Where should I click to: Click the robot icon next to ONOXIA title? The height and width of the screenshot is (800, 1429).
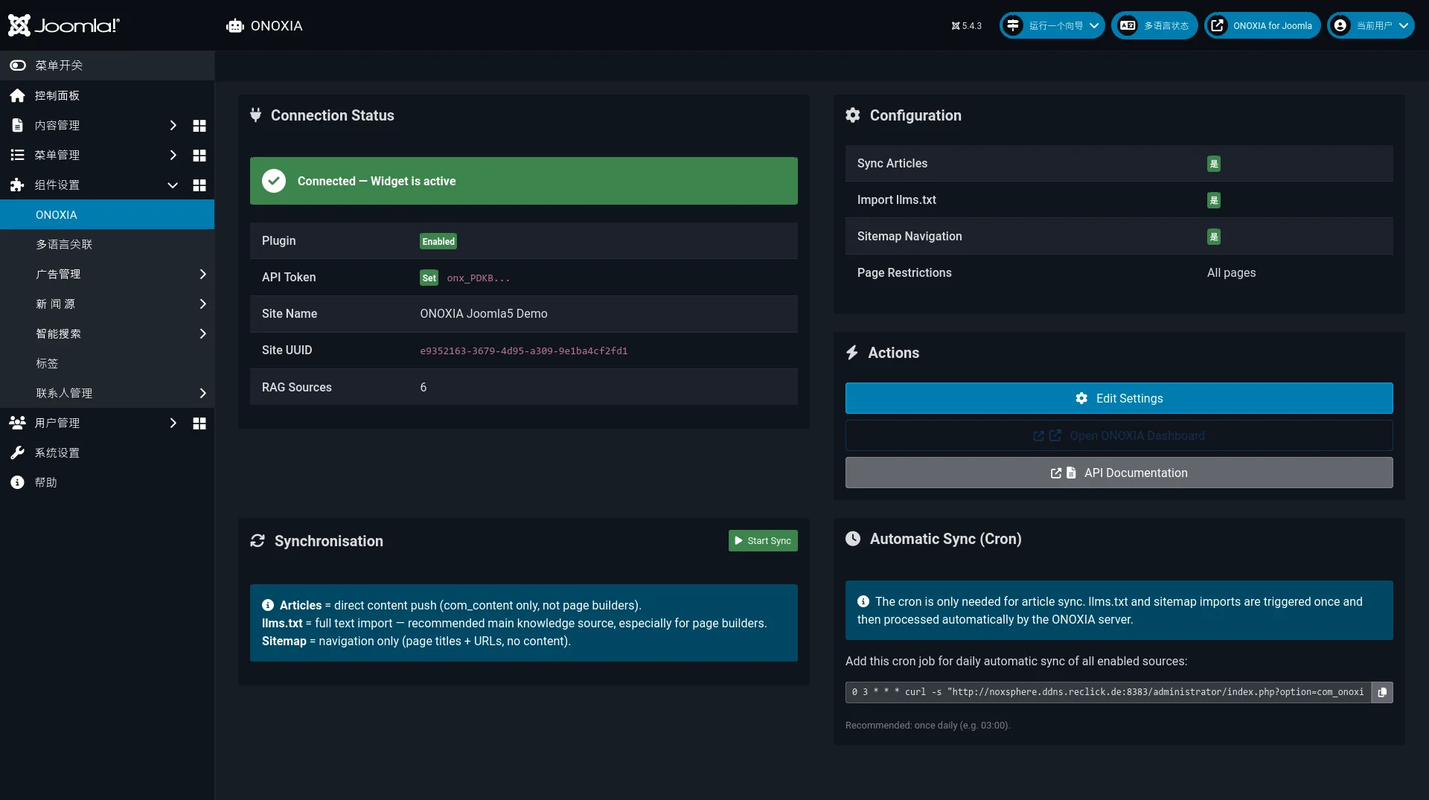pos(235,26)
